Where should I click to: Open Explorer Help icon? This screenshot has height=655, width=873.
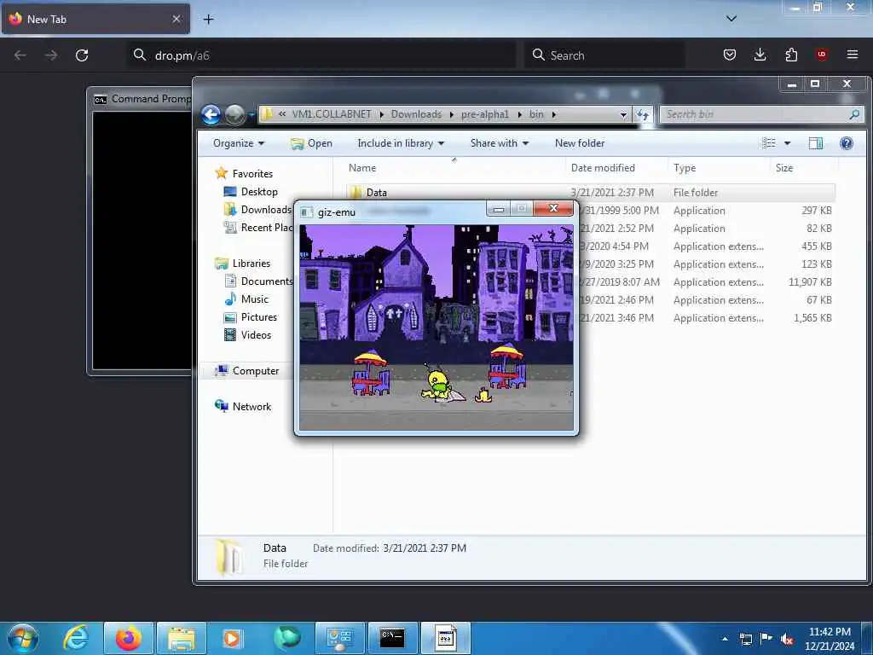click(x=847, y=143)
